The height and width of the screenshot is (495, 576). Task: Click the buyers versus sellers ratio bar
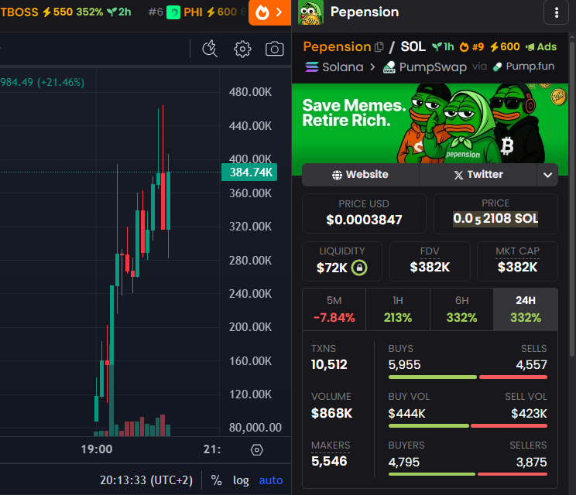click(x=468, y=474)
